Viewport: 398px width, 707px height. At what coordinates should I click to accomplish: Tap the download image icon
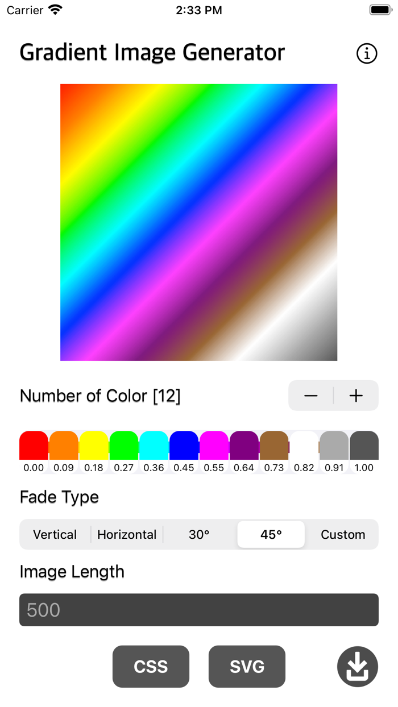pyautogui.click(x=358, y=666)
